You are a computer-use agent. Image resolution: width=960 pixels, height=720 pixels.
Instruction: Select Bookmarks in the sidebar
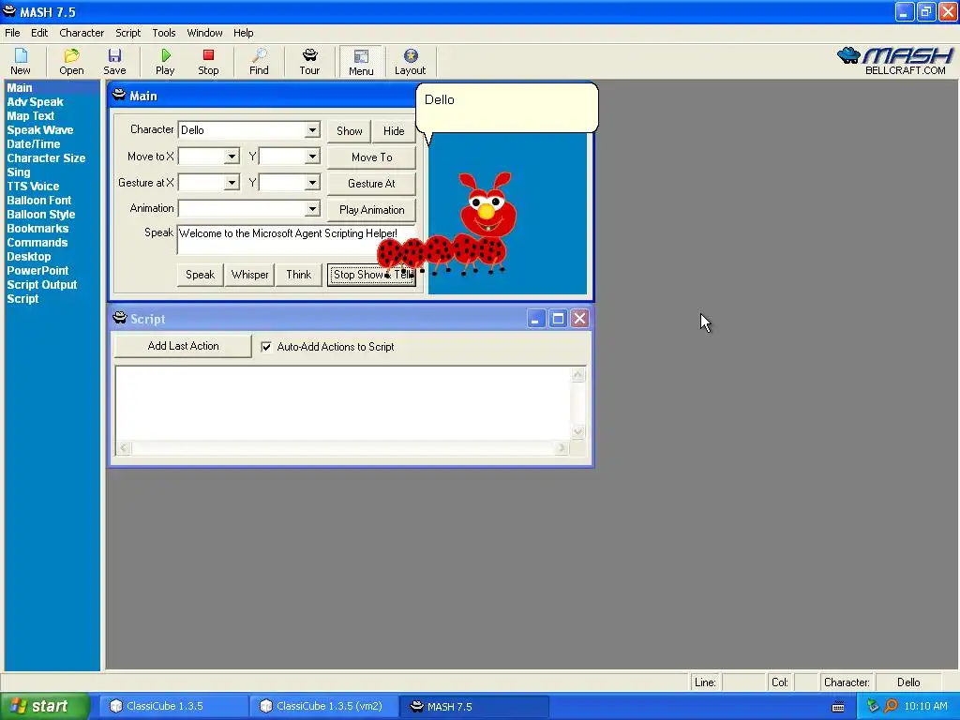point(37,229)
